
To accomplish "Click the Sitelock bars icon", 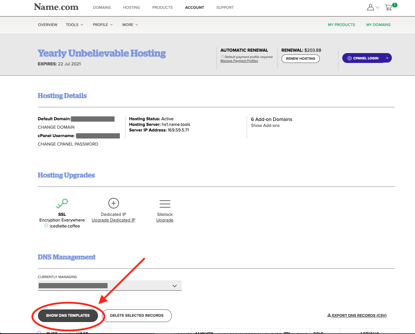I will [165, 204].
